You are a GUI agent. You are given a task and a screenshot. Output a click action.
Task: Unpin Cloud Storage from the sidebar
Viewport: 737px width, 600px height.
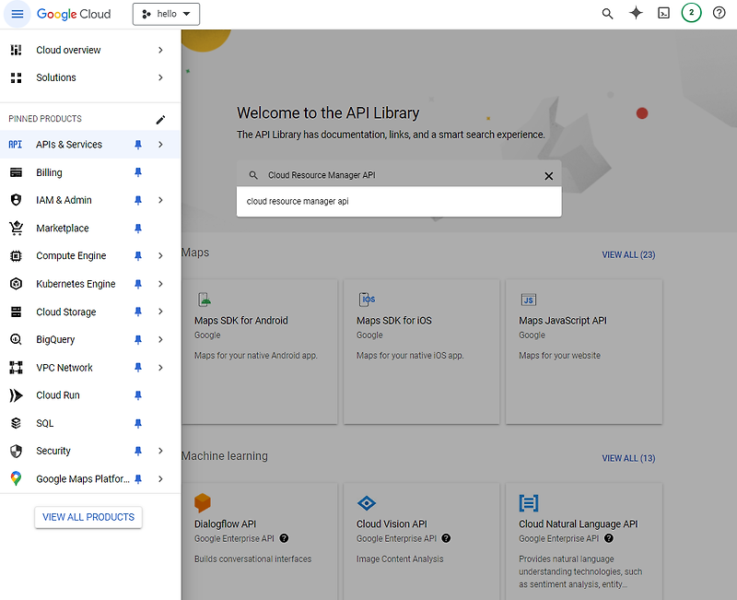[138, 312]
